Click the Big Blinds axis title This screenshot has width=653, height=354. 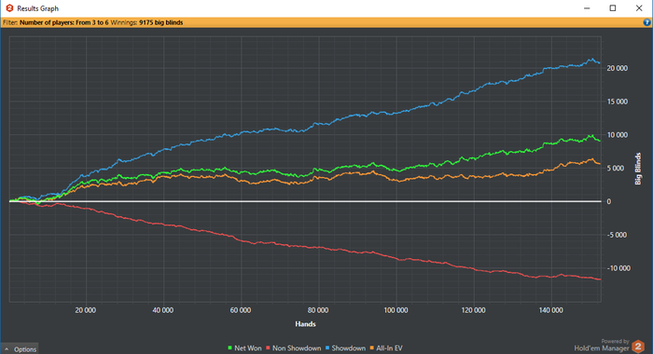point(638,169)
